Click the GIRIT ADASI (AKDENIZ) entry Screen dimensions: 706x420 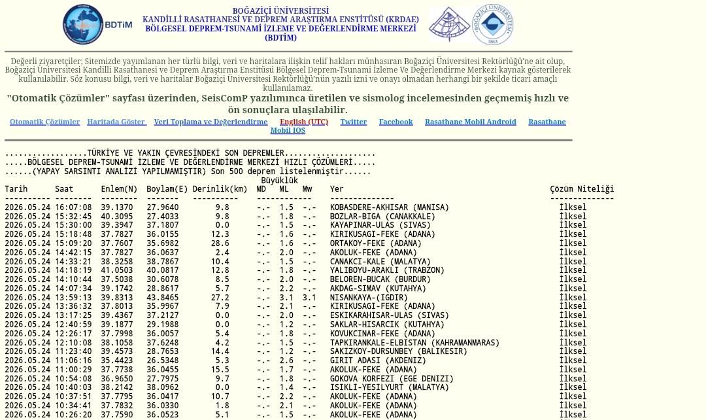377,360
